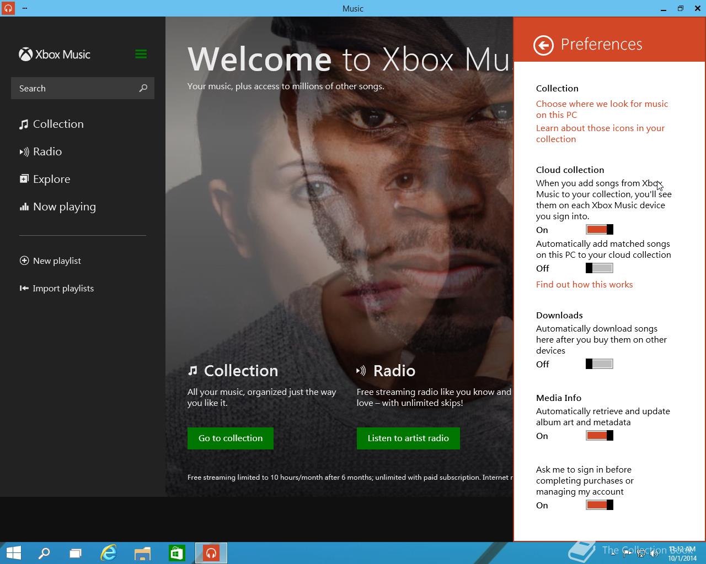Viewport: 706px width, 564px height.
Task: Open Choose where we look for music link
Action: [602, 109]
